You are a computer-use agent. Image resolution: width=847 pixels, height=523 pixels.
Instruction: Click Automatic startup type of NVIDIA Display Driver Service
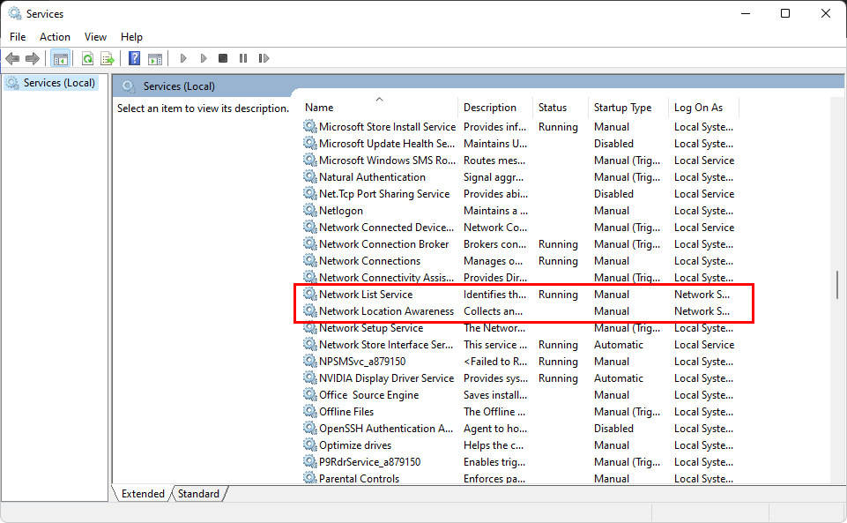(619, 377)
